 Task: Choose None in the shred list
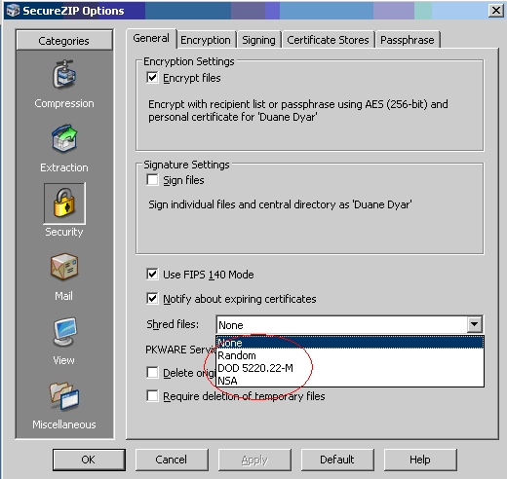pyautogui.click(x=350, y=343)
